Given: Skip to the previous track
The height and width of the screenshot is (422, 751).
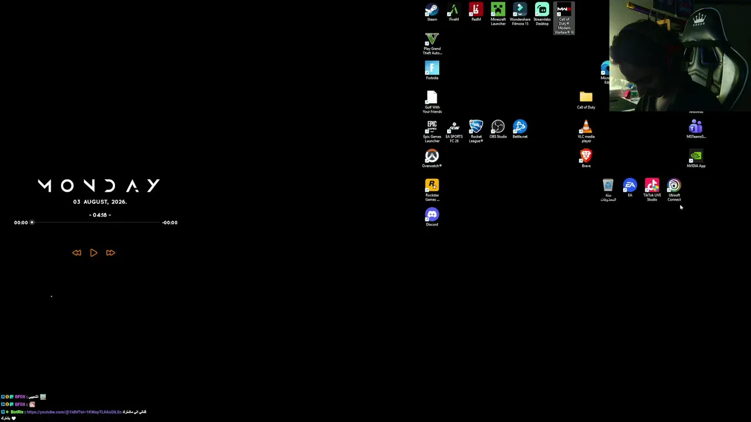Looking at the screenshot, I should [x=77, y=253].
